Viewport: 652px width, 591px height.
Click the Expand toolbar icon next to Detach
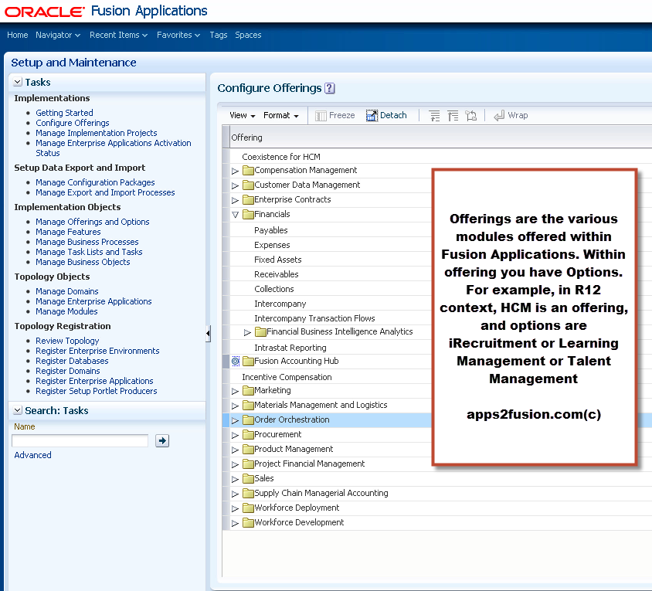coord(434,116)
